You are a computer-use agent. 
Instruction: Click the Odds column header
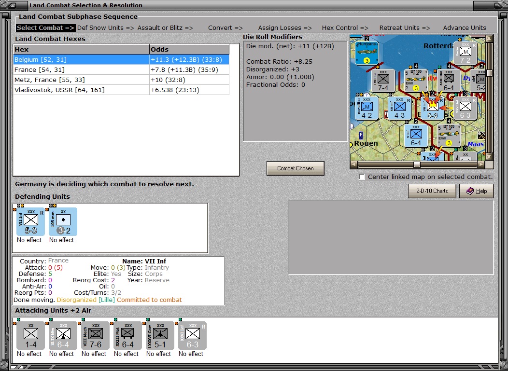point(189,50)
